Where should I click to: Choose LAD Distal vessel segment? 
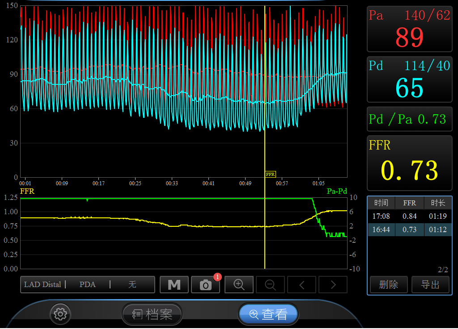coord(42,285)
